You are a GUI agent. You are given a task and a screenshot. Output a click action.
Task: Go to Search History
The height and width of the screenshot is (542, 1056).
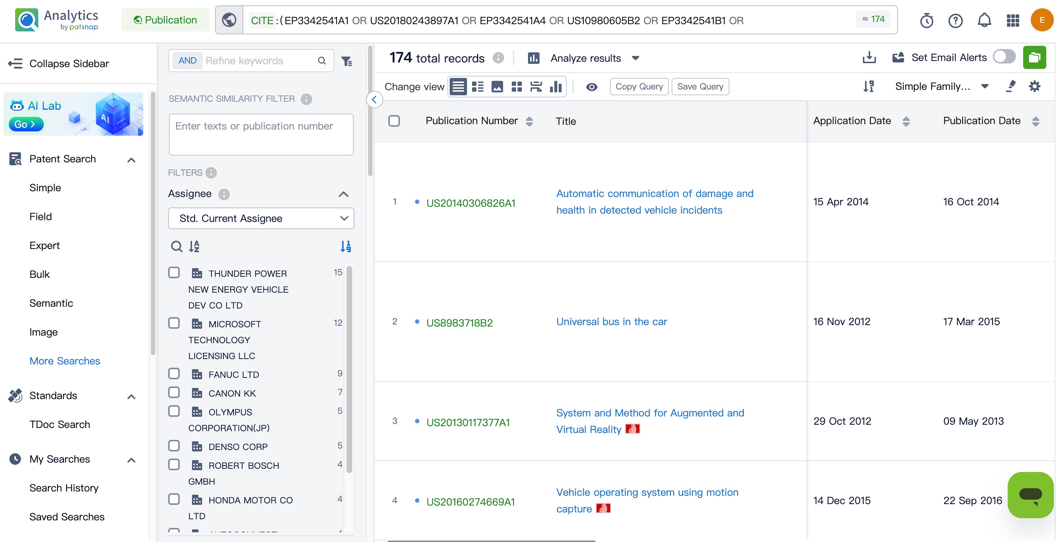coord(64,488)
